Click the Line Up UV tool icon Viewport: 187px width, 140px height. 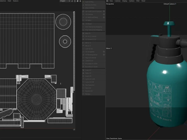[83, 49]
